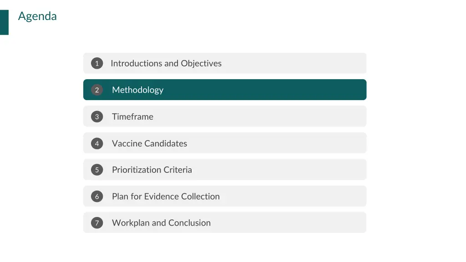Screen dimensions: 466x262
Task: Click the Agenda slide title
Action: pyautogui.click(x=37, y=16)
